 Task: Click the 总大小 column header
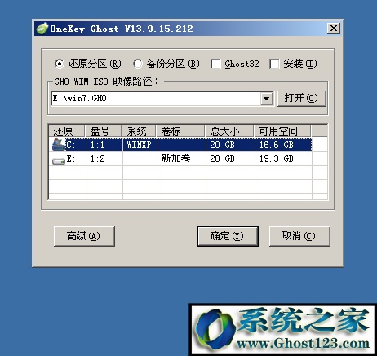pos(229,131)
